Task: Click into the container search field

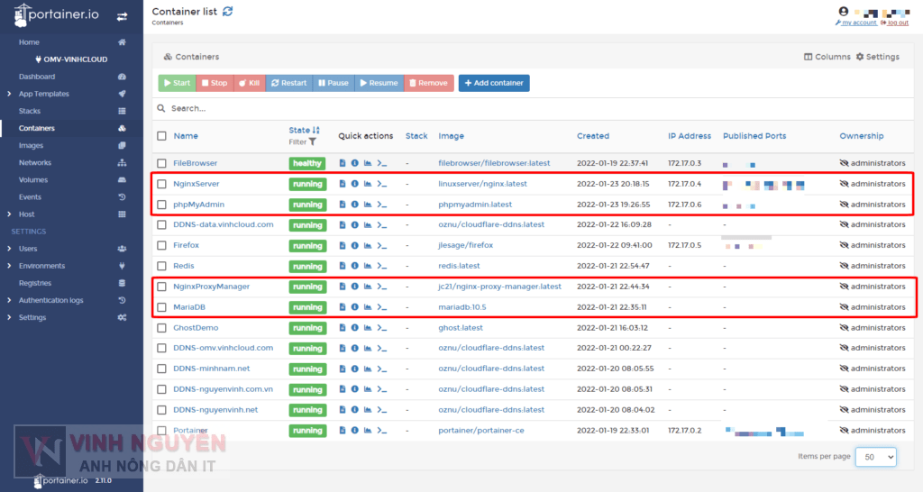Action: tap(361, 108)
